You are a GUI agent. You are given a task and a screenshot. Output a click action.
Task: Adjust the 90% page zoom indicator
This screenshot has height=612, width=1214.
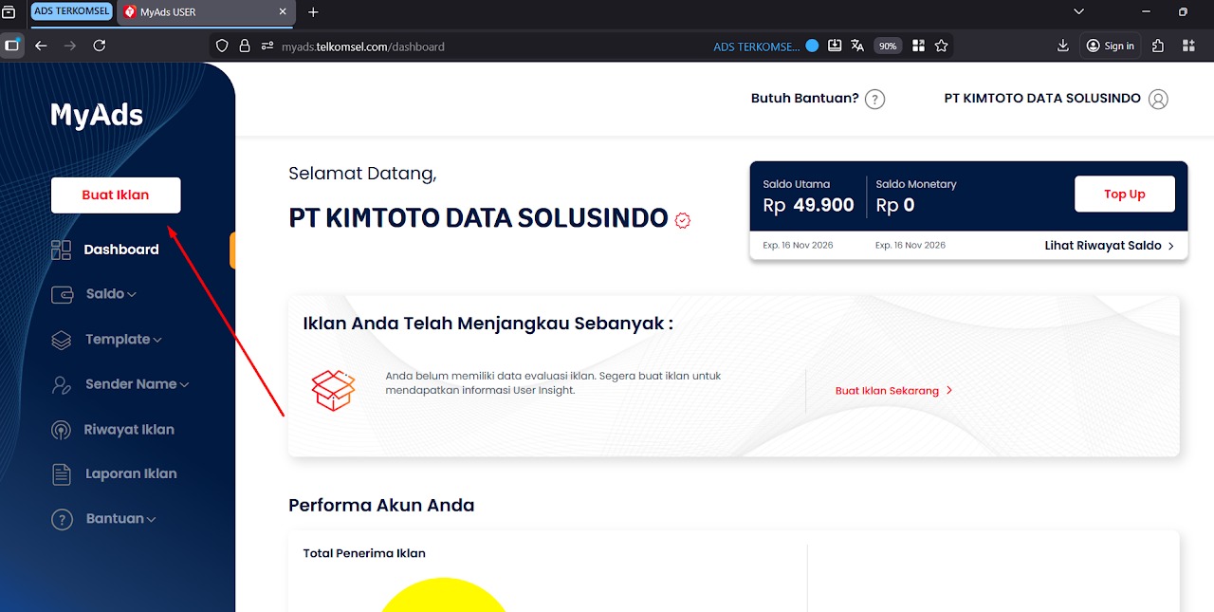887,45
